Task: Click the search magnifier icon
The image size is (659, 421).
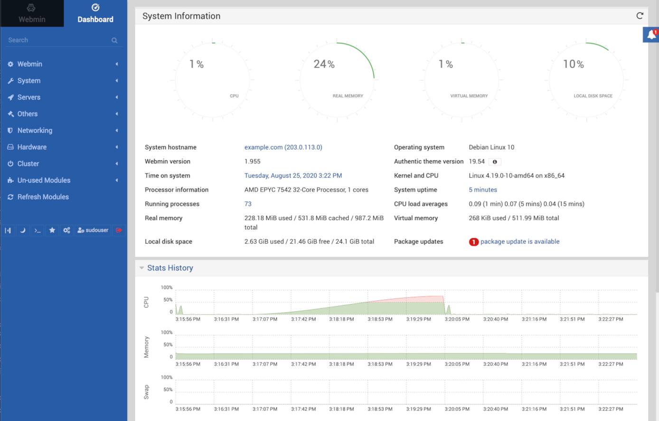Action: coord(114,40)
